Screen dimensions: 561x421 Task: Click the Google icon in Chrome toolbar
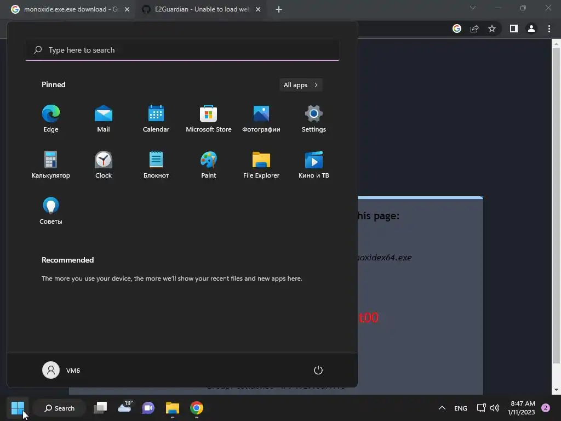tap(457, 29)
